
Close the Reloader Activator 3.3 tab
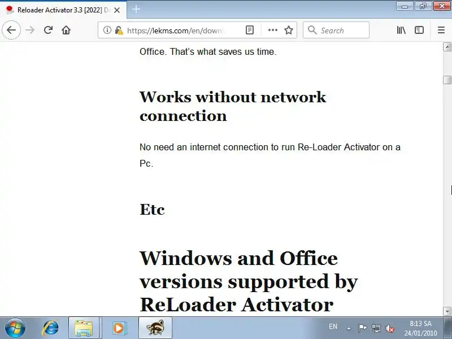click(x=117, y=10)
